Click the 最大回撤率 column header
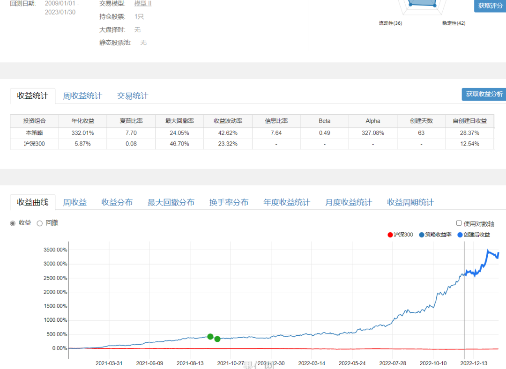The height and width of the screenshot is (369, 506). coord(179,121)
